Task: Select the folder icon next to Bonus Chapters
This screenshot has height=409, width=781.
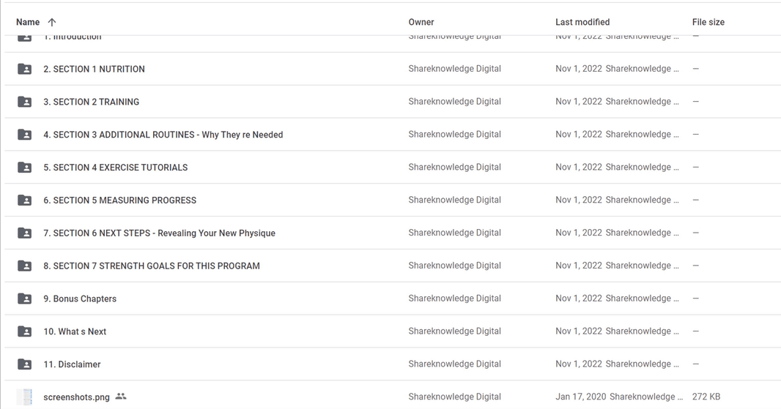Action: 24,299
